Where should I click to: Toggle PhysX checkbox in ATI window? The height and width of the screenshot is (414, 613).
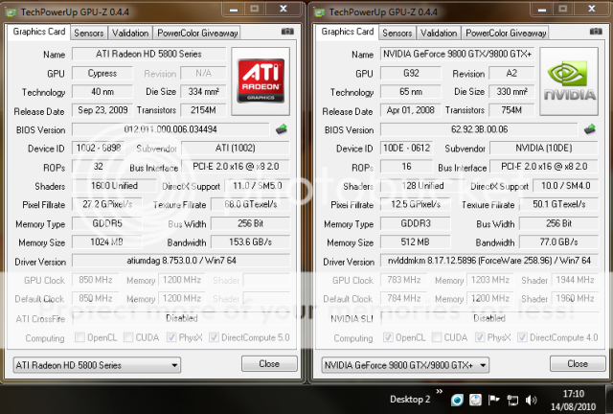pyautogui.click(x=171, y=337)
